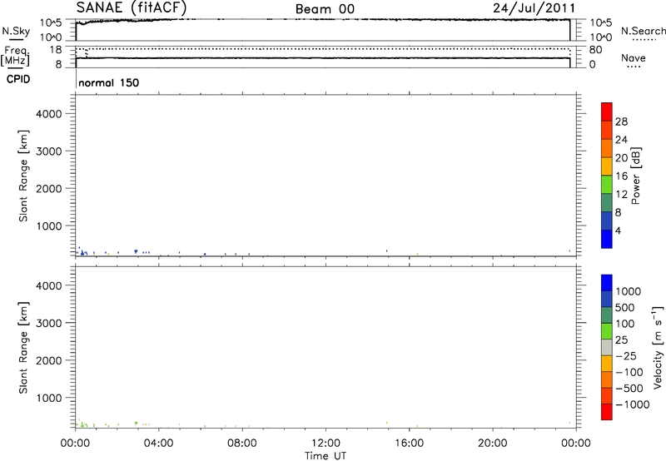Screen dimensions: 666x461
Task: Pick the −25 to −100 yellow-orange Velocity swatch
Action: click(x=607, y=364)
